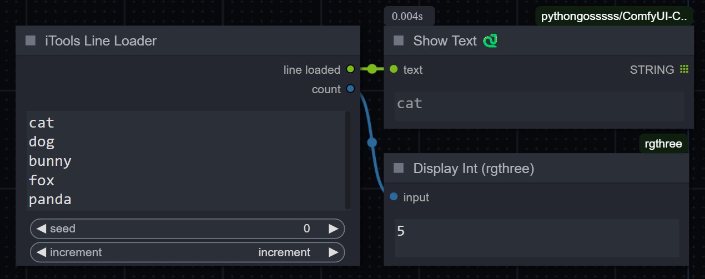This screenshot has width=705, height=279.
Task: Click the 'bunny' line
Action: click(50, 161)
